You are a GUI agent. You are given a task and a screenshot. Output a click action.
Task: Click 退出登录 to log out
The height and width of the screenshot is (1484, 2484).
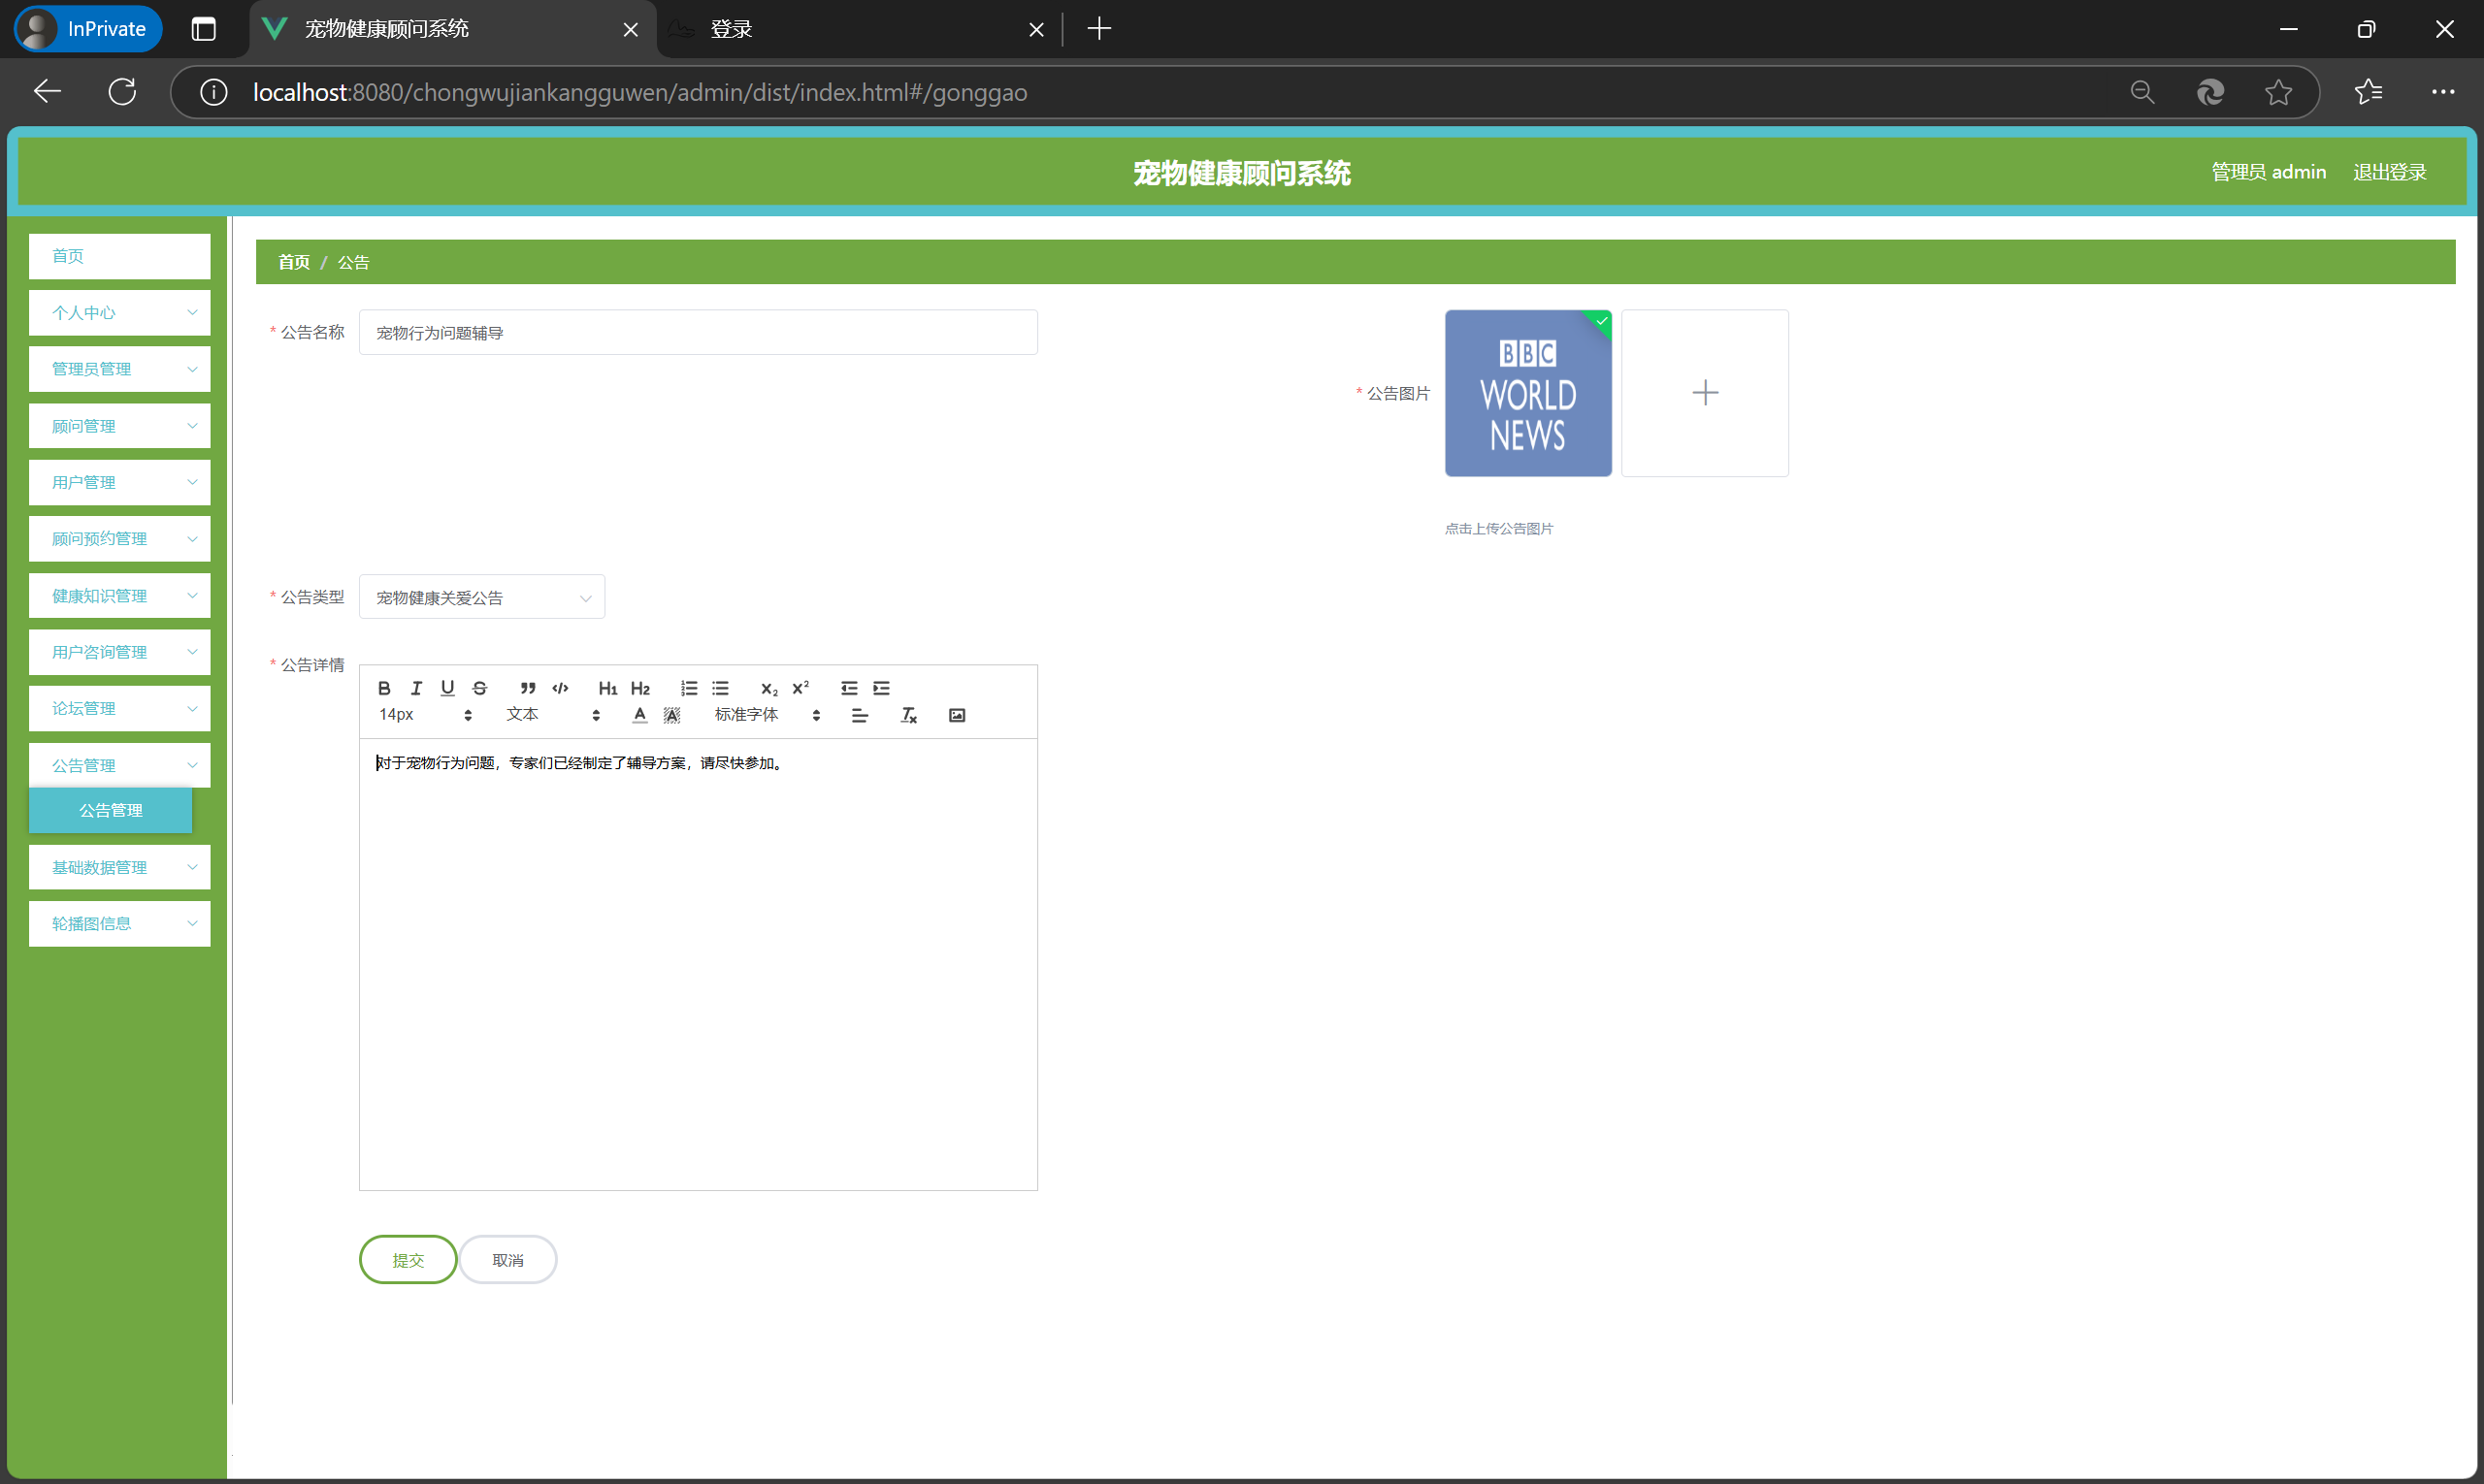pos(2389,172)
